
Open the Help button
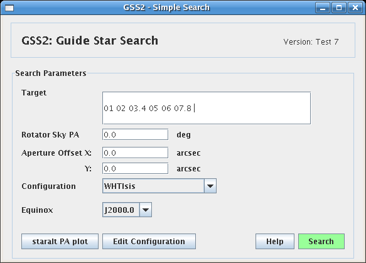(275, 241)
